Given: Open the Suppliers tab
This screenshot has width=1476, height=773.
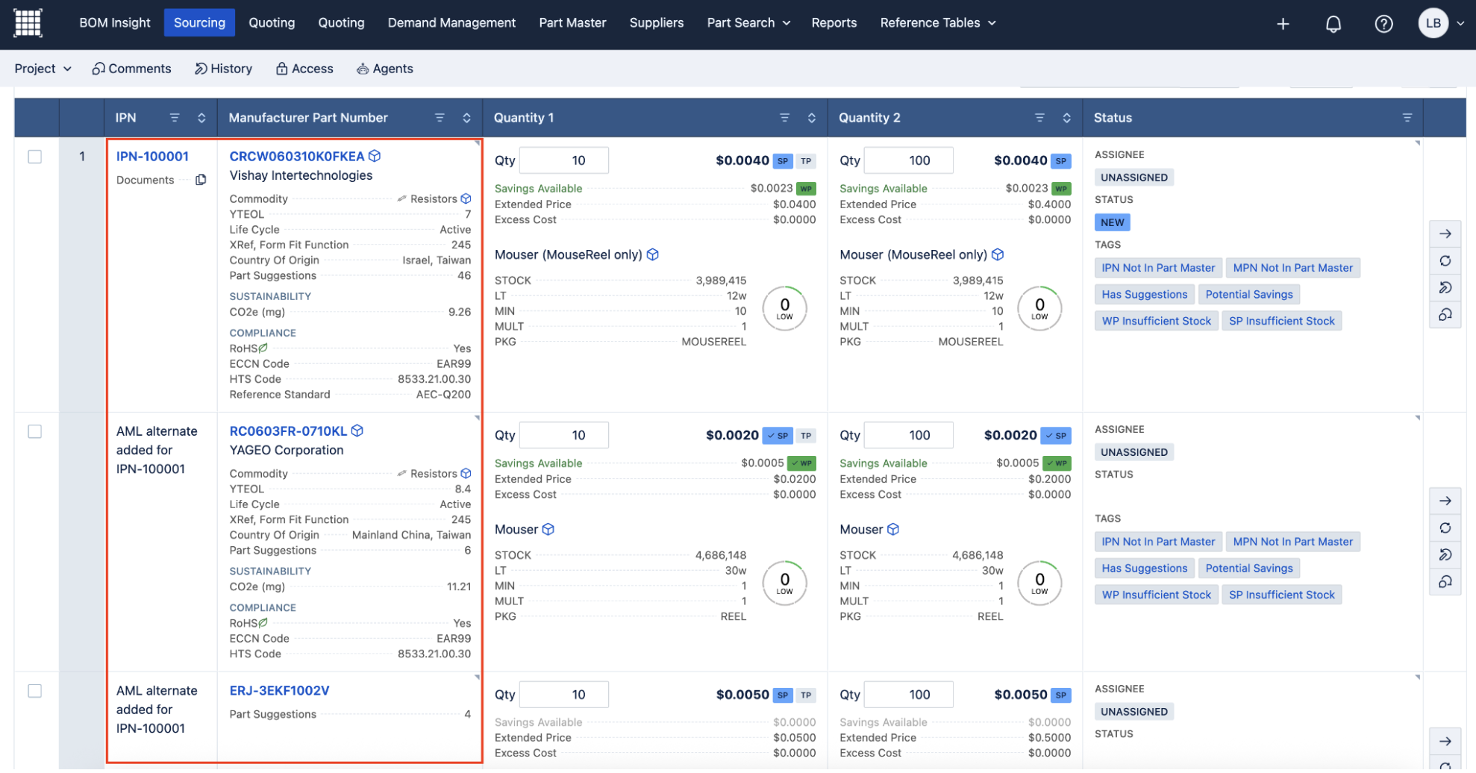Looking at the screenshot, I should point(656,23).
